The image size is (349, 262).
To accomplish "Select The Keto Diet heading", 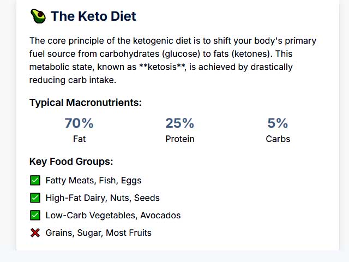I will pyautogui.click(x=93, y=16).
